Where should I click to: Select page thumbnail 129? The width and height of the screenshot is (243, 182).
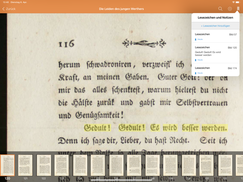(x=170, y=165)
